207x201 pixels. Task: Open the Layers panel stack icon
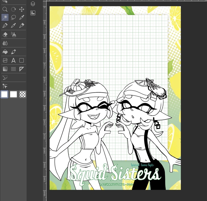[x=33, y=4]
